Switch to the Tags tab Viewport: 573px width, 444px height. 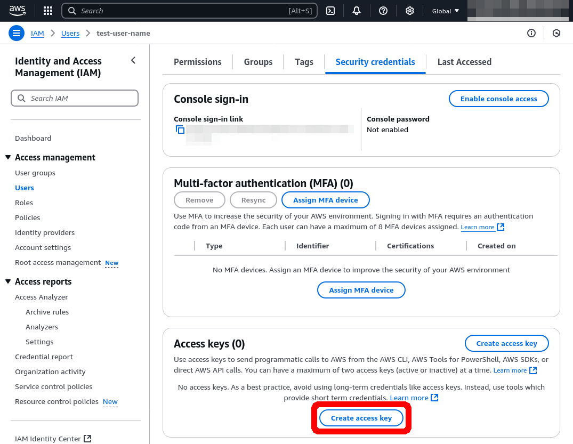coord(304,62)
